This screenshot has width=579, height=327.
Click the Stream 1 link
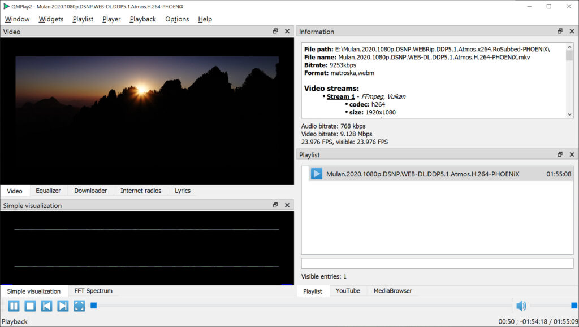click(340, 96)
